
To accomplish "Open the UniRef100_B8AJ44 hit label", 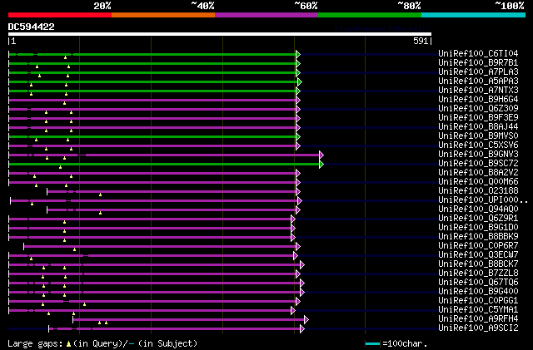I will click(x=478, y=127).
